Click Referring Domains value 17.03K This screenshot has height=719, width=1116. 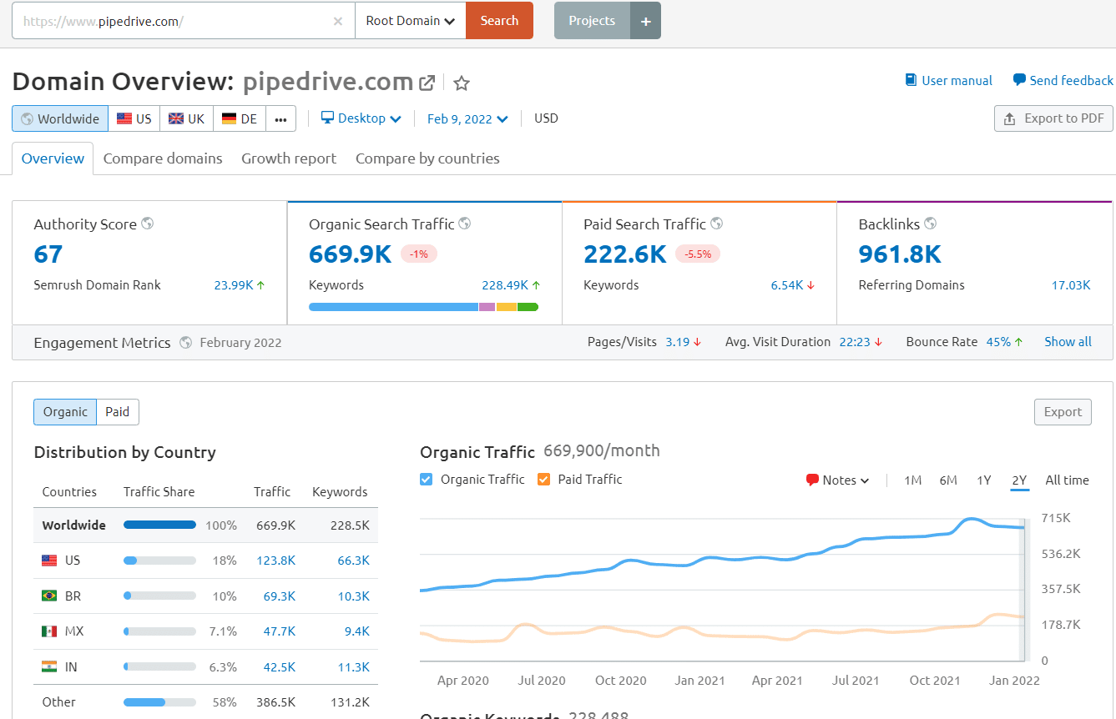(1071, 285)
